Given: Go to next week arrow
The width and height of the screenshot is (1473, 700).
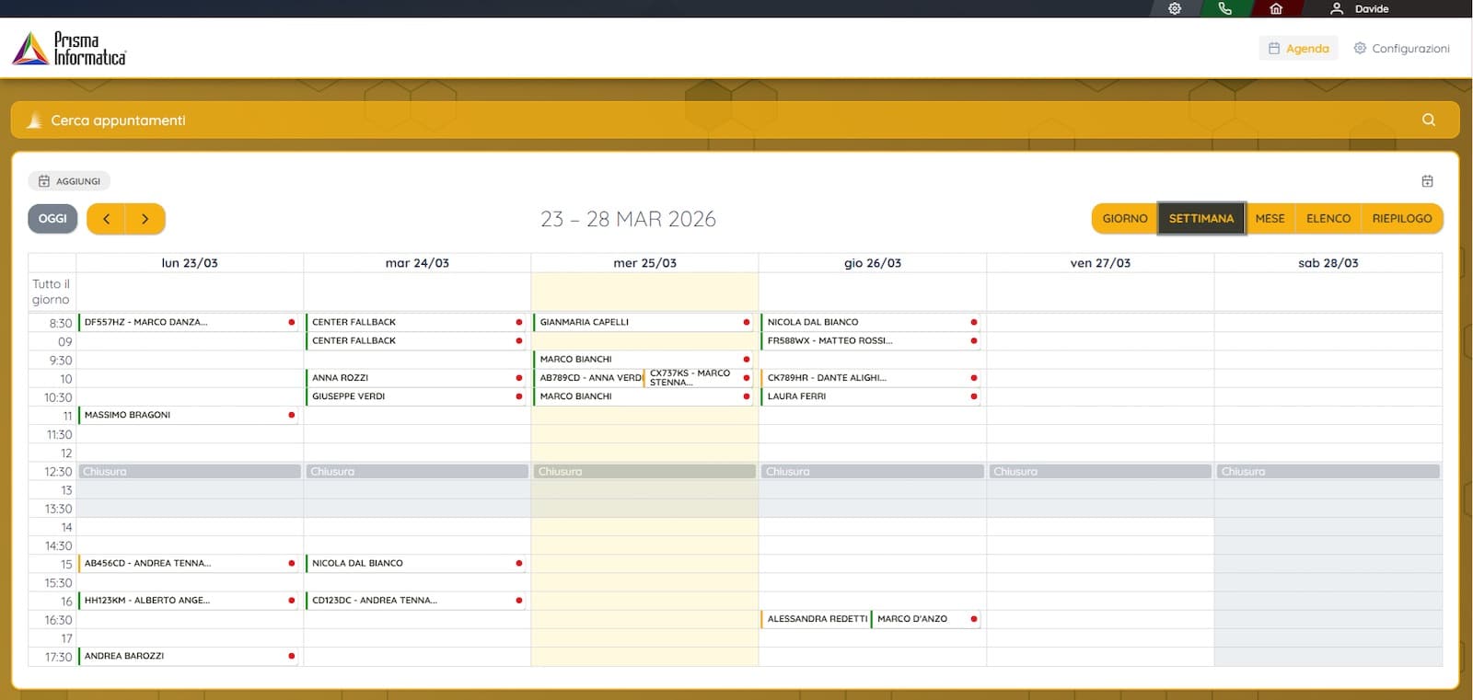Looking at the screenshot, I should [x=145, y=219].
